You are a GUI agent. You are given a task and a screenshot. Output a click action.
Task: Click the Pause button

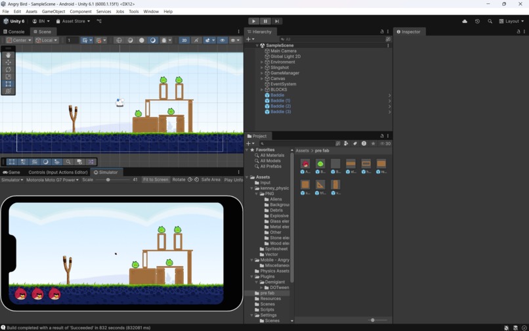pyautogui.click(x=265, y=21)
